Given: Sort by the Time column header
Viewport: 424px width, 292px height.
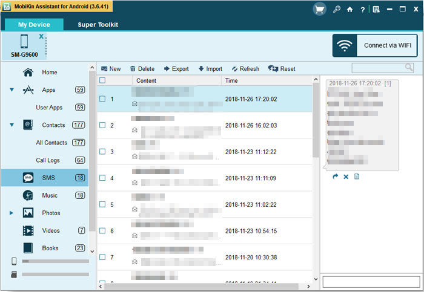Looking at the screenshot, I should pos(267,80).
